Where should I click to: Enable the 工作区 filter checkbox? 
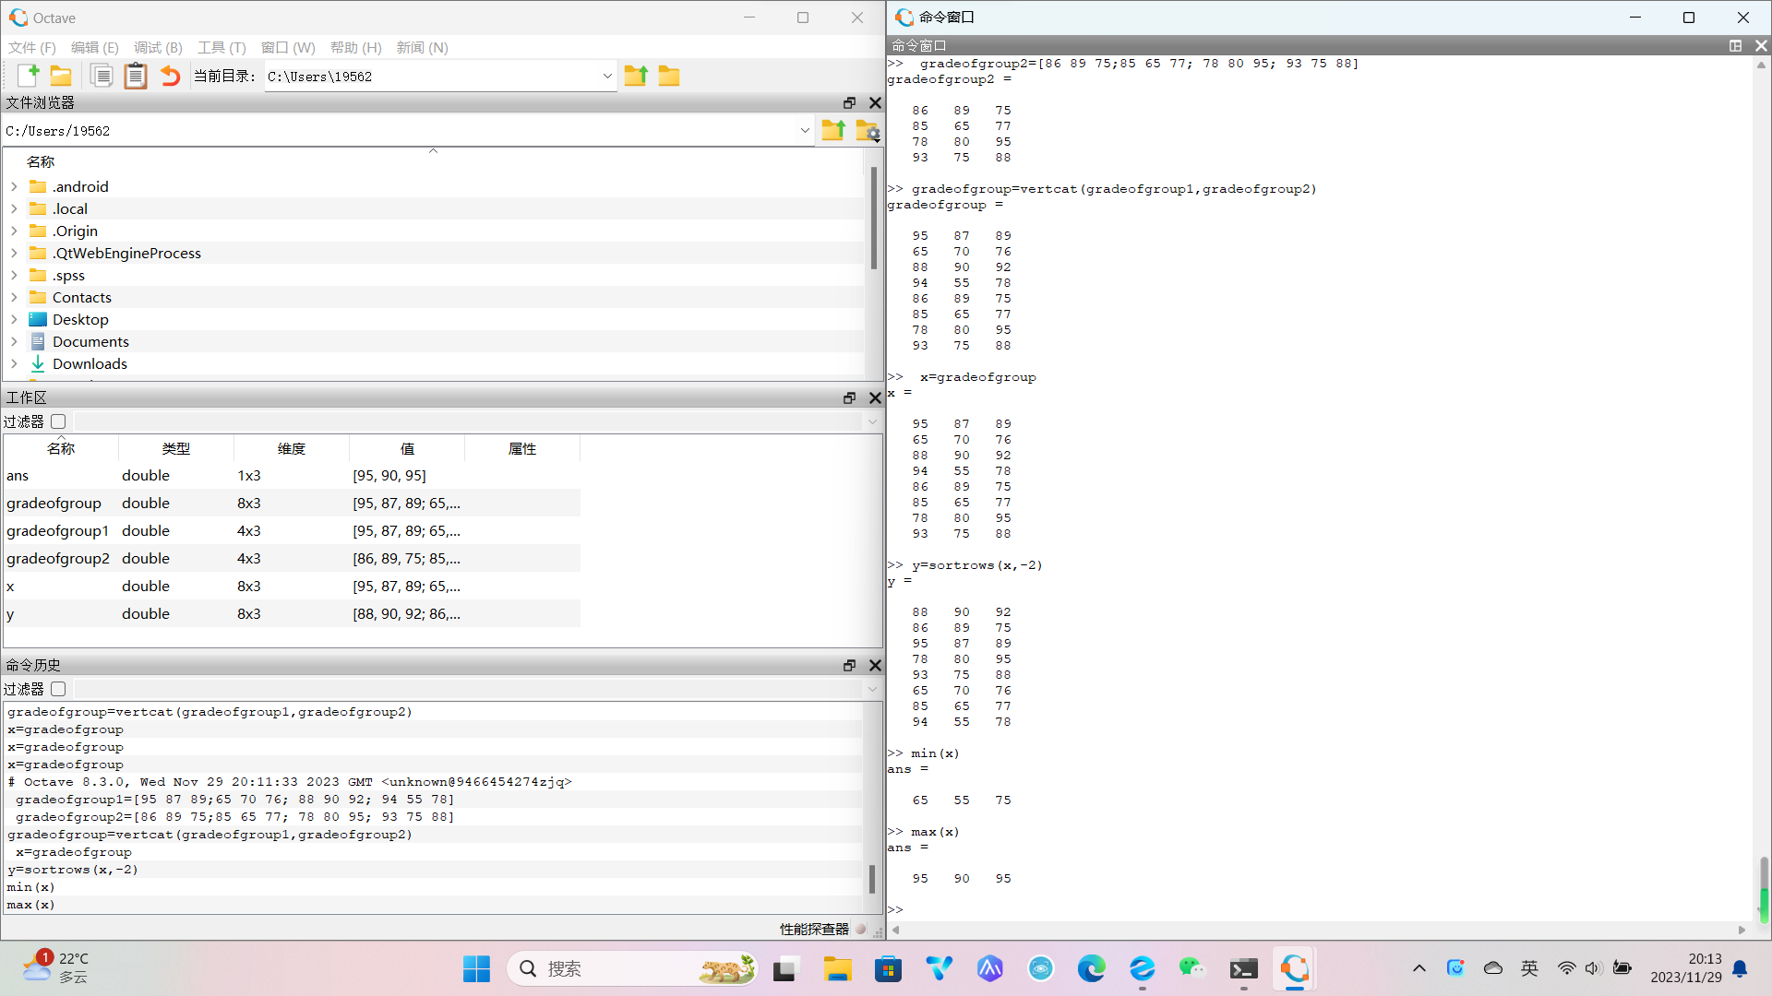pos(58,421)
